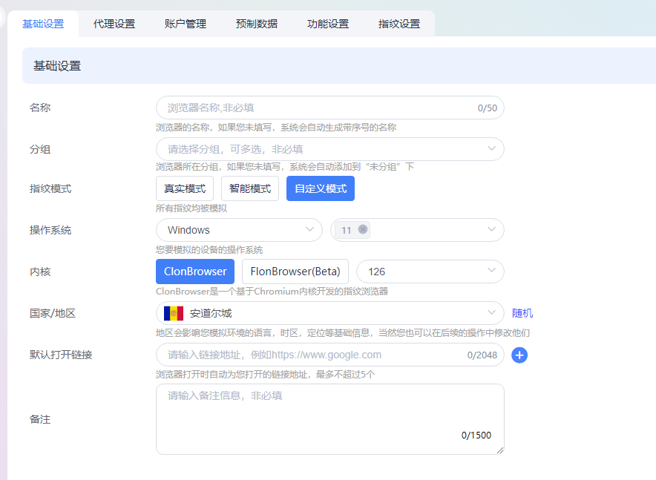Click the 分组 field label
This screenshot has height=480, width=656.
(x=40, y=149)
